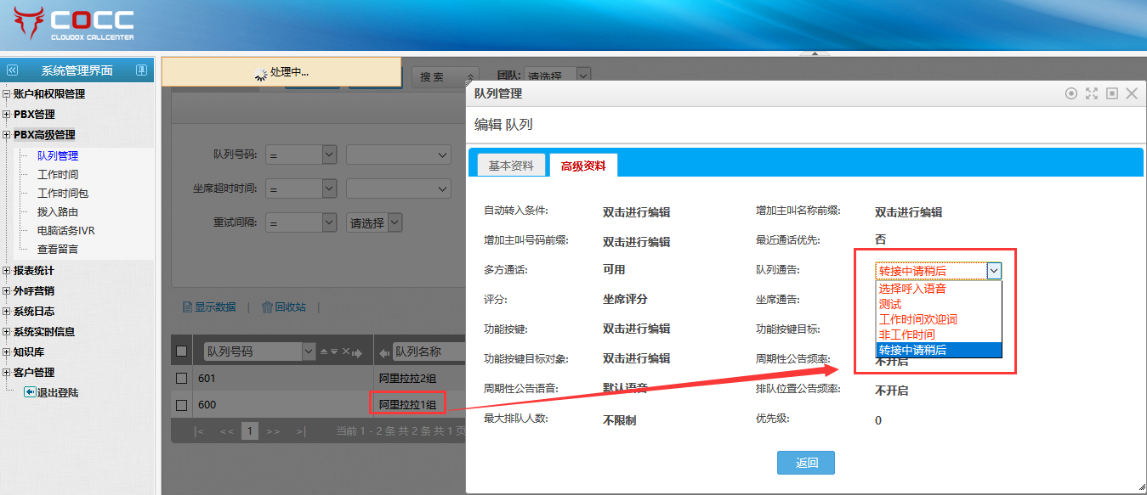Click the 退出登陆 logout icon
This screenshot has height=495, width=1147.
pyautogui.click(x=29, y=392)
